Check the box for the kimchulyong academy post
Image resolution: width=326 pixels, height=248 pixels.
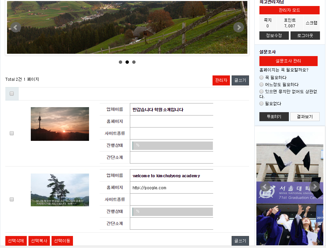[12, 199]
